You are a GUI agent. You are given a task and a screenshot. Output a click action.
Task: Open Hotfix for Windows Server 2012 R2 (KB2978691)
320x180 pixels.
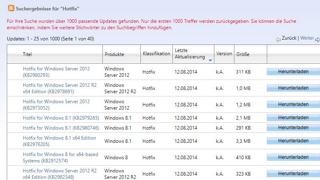coord(60,88)
